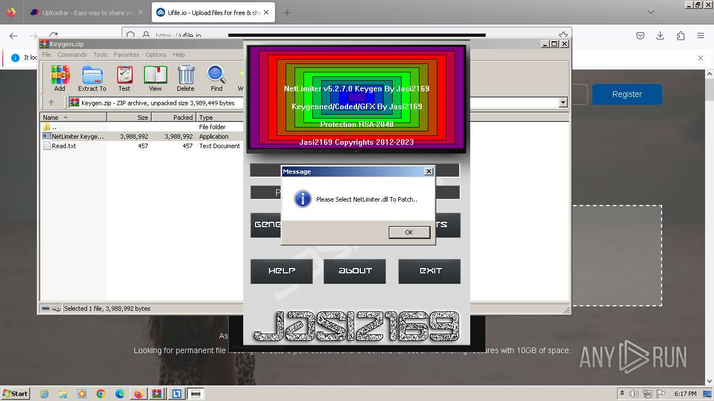Viewport: 714px width, 401px height.
Task: Open the WinRAR Help menu
Action: (x=178, y=55)
